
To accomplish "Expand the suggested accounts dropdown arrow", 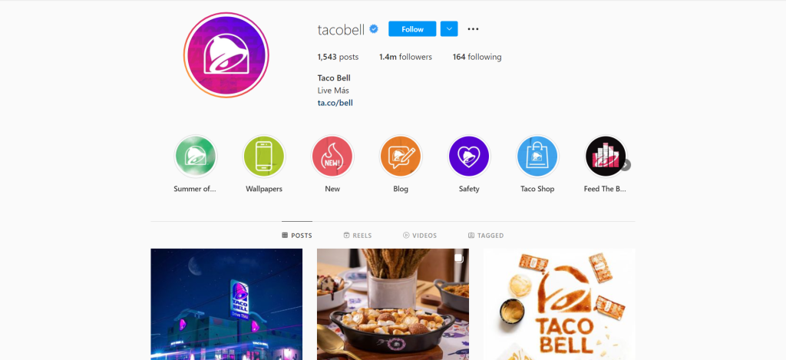I will tap(449, 29).
